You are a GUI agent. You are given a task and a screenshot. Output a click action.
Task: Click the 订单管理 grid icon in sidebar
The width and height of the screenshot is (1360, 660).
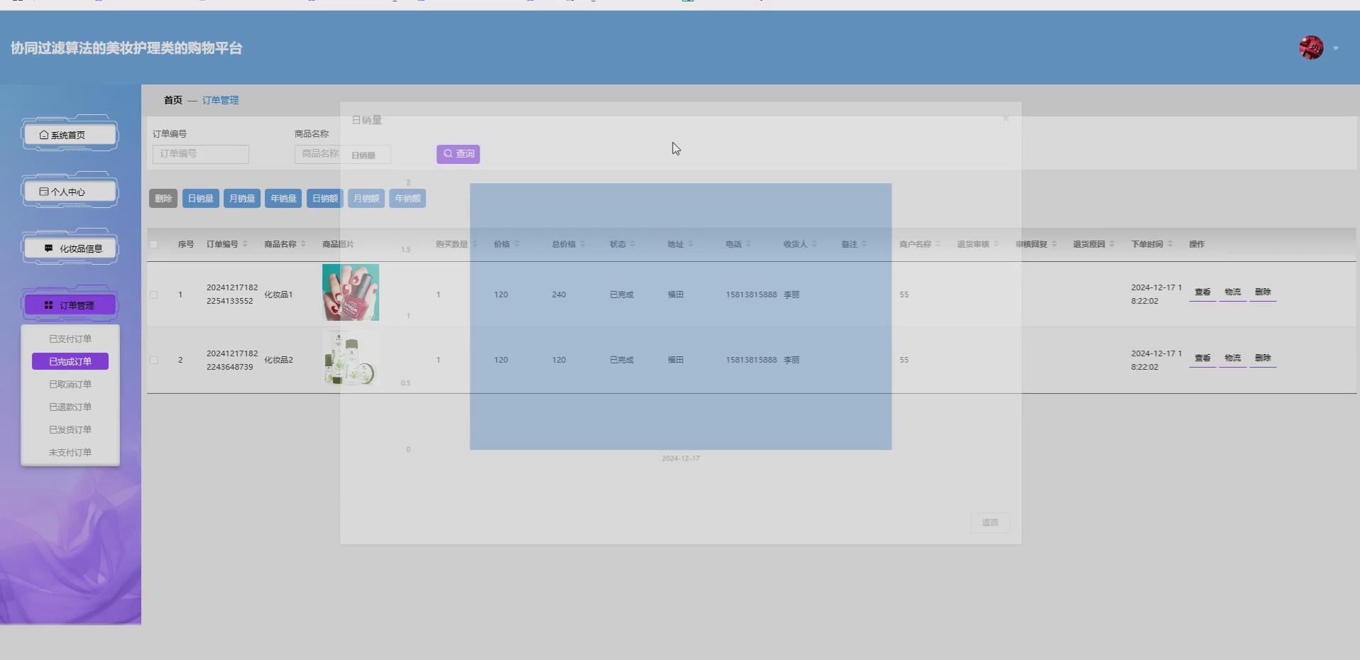tap(48, 305)
